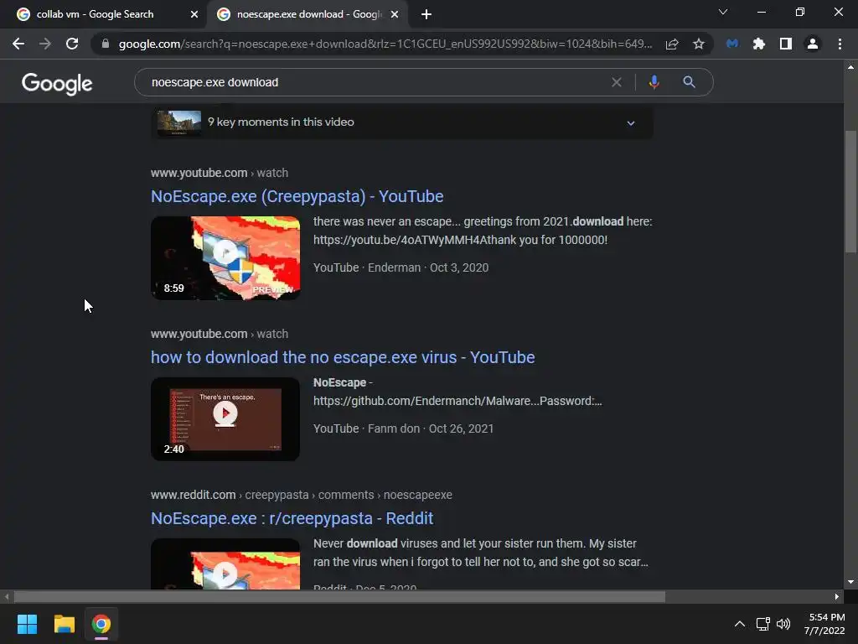Viewport: 858px width, 644px height.
Task: Submit search with magnifier icon
Action: click(x=689, y=82)
